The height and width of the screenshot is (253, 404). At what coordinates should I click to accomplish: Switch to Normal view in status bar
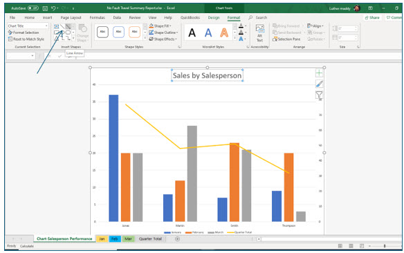(340, 246)
